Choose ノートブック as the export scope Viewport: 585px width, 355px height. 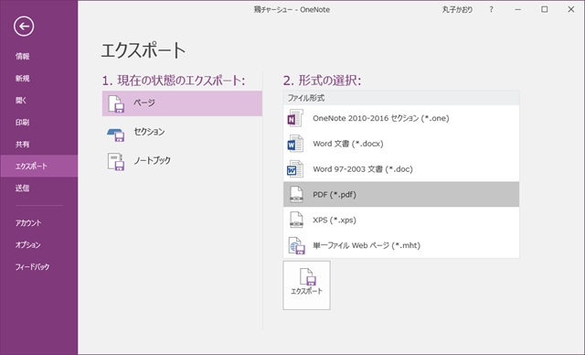(x=182, y=161)
